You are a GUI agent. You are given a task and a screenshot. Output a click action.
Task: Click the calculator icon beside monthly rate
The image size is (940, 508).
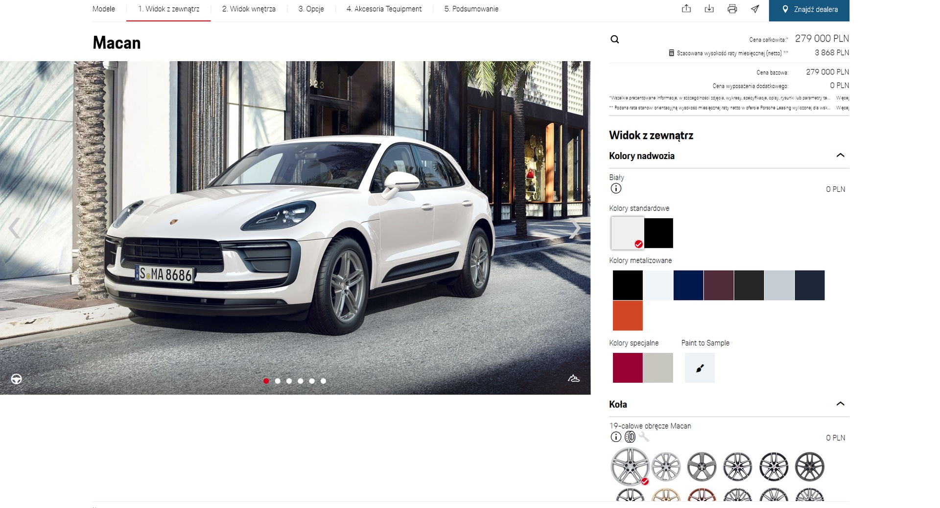pyautogui.click(x=671, y=53)
